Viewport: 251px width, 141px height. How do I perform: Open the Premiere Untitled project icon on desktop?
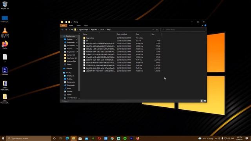coord(5,71)
